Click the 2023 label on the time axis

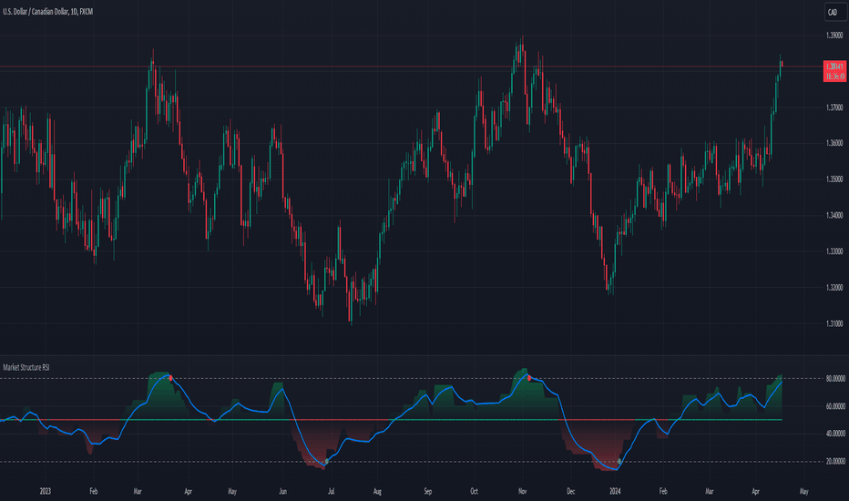(46, 491)
